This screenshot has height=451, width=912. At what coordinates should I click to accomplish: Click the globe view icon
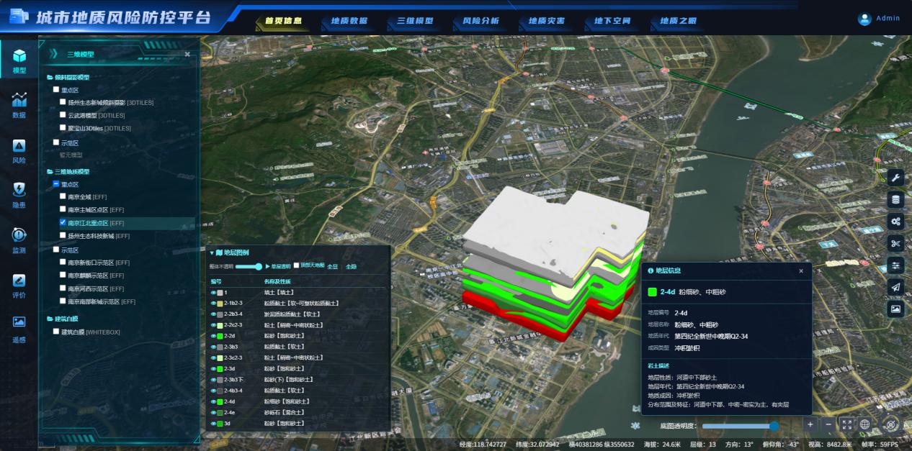[x=865, y=424]
